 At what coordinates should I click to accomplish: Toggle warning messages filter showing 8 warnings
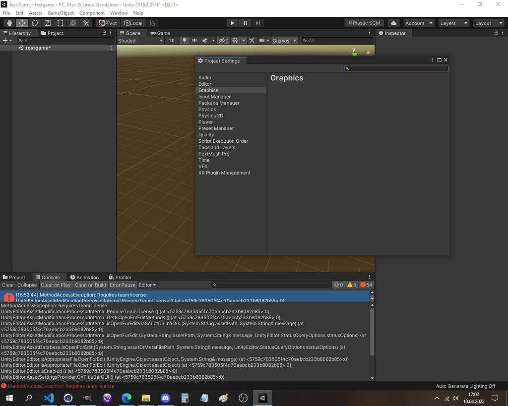[x=352, y=285]
